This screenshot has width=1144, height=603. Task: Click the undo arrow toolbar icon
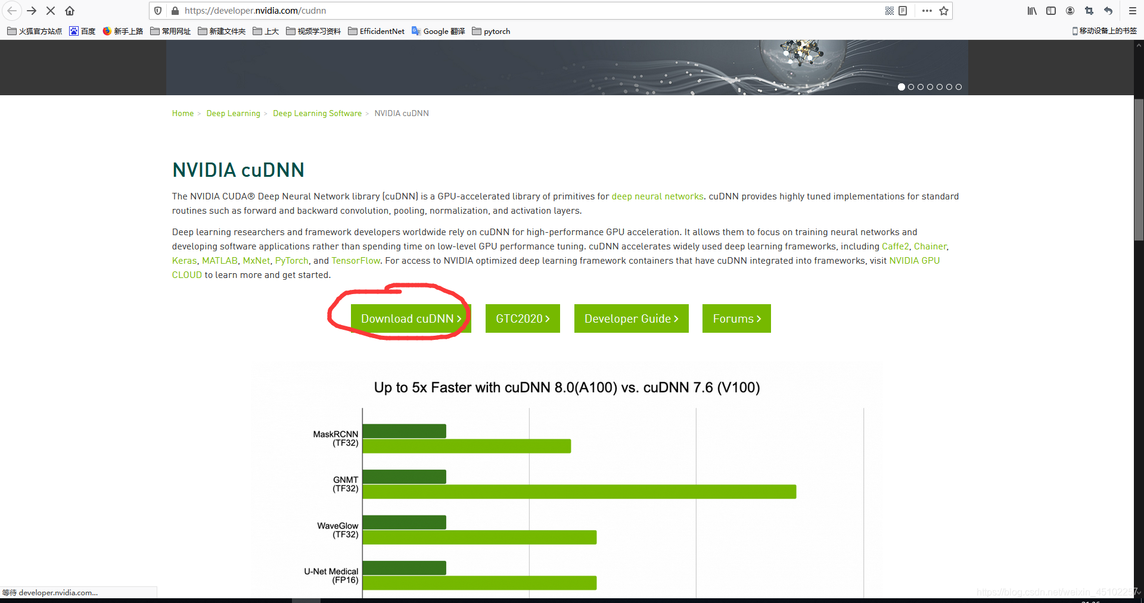(x=1108, y=11)
